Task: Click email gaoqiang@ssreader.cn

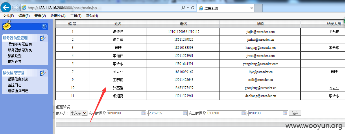Action: click(x=261, y=88)
